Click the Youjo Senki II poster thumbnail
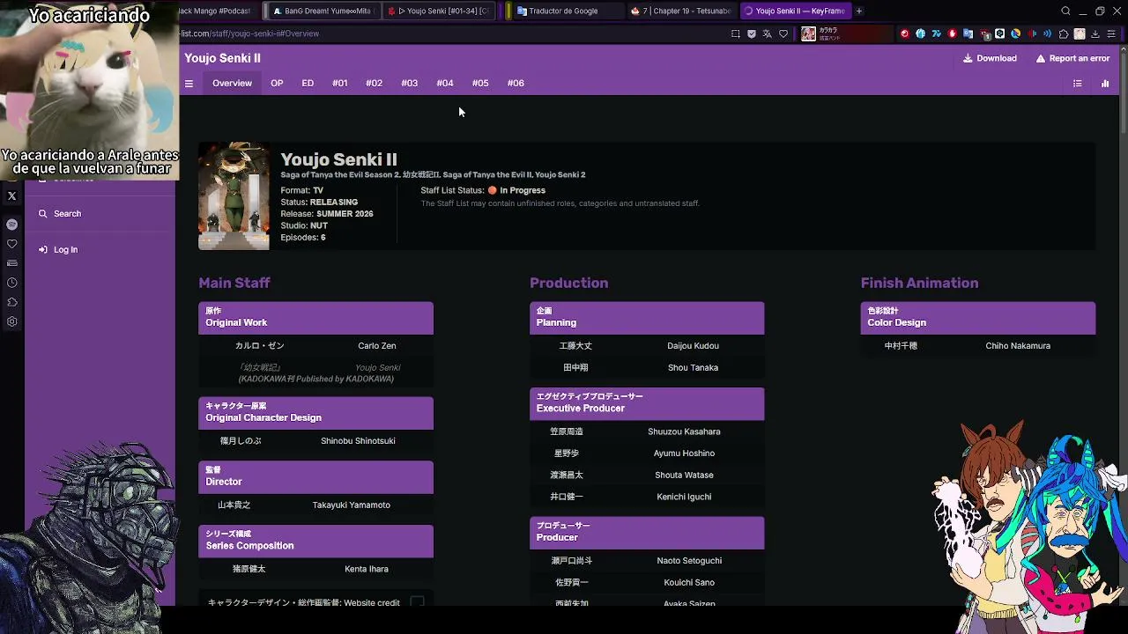This screenshot has height=634, width=1128. click(x=234, y=196)
